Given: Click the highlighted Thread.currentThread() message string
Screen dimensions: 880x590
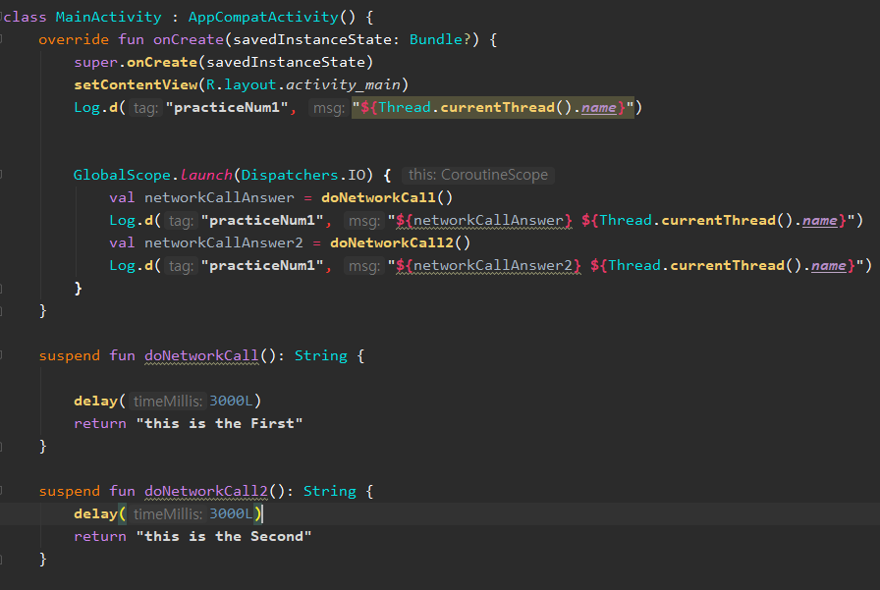Looking at the screenshot, I should 493,107.
